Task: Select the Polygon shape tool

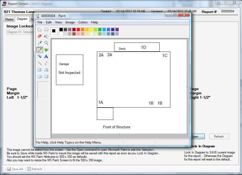Action: coord(46,70)
